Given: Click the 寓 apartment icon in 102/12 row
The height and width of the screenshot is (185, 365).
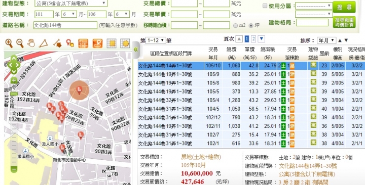Looking at the screenshot, I should click(313, 117).
